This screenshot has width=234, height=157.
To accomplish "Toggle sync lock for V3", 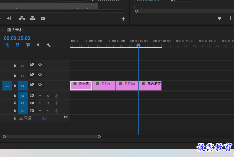I will [32, 64].
